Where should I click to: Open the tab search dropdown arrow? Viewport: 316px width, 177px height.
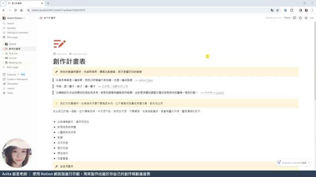(x=3, y=3)
